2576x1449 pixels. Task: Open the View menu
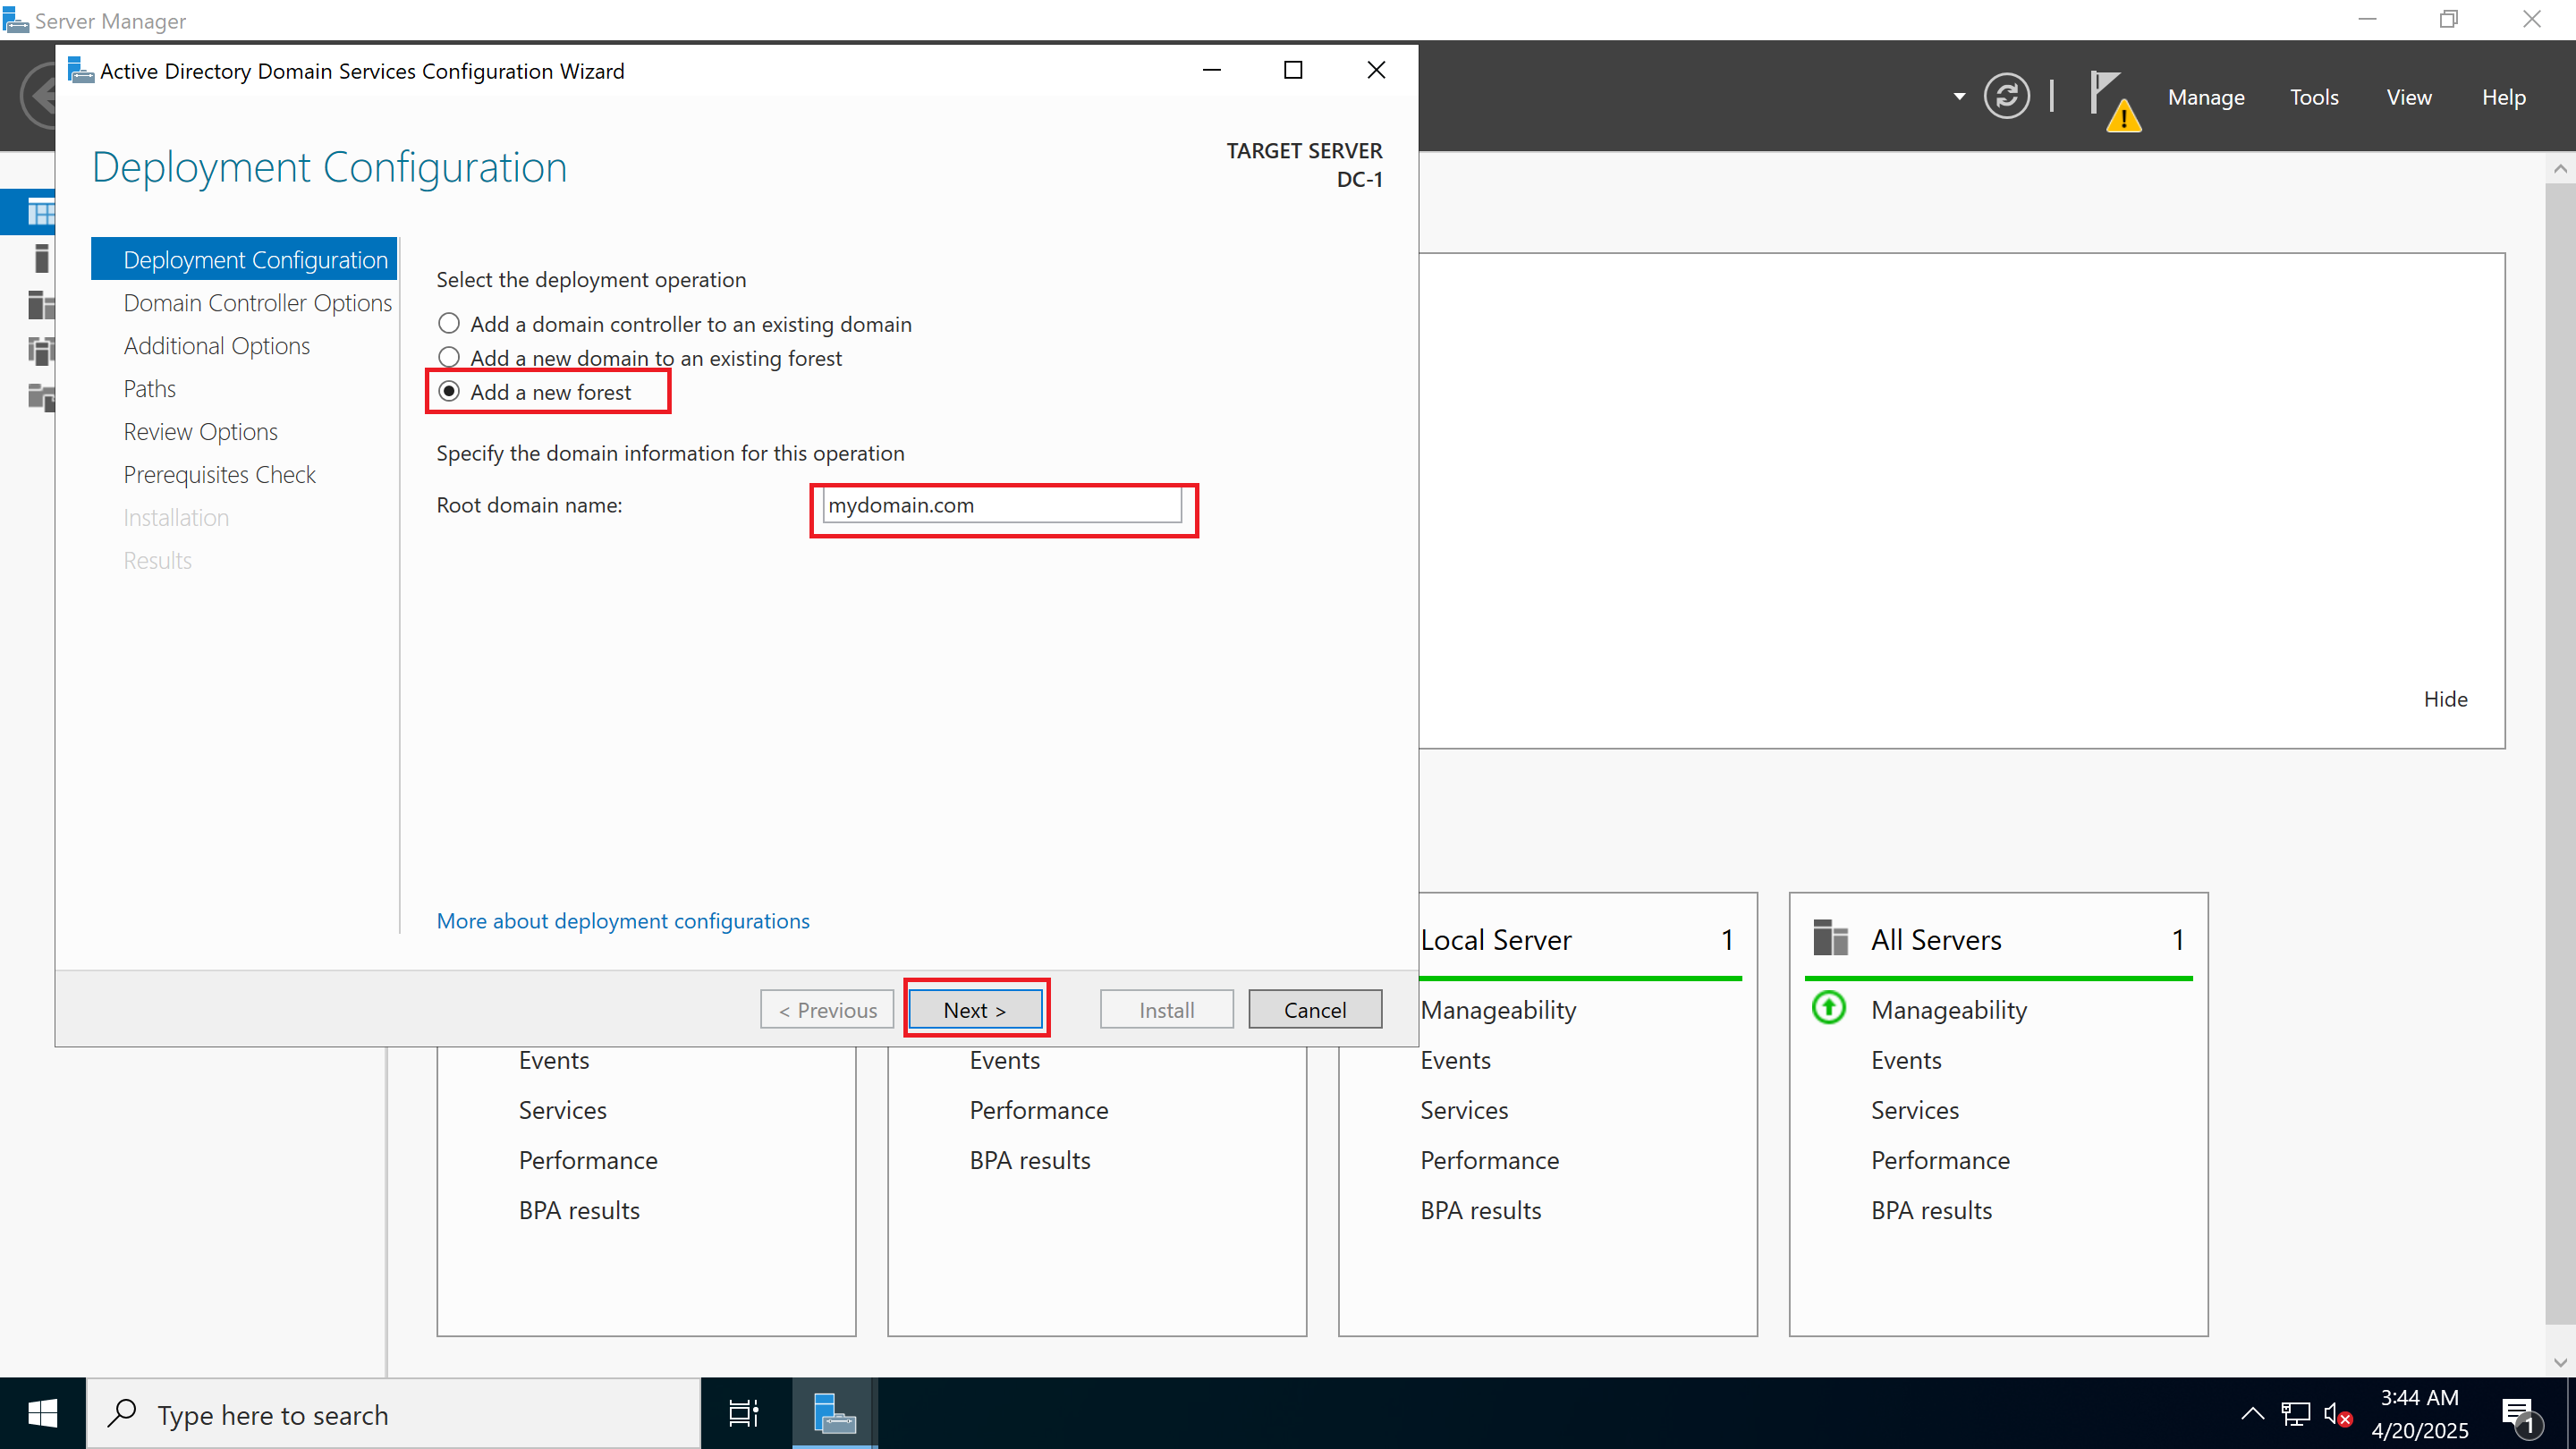point(2409,97)
